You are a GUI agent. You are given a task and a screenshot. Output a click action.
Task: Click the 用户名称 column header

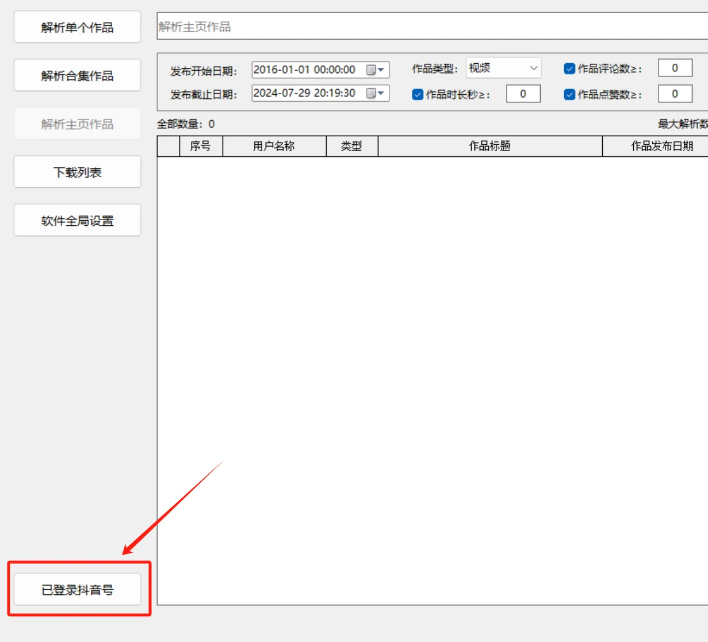[x=274, y=146]
